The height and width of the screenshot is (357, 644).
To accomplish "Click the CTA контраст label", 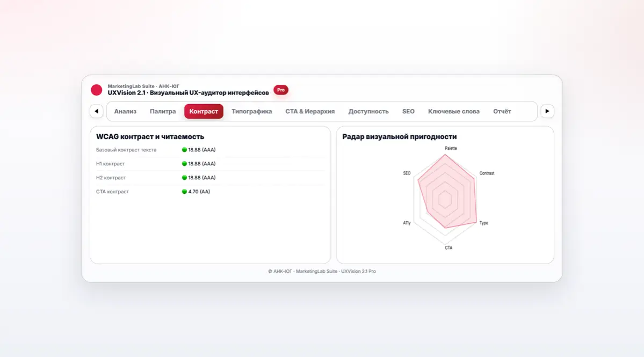I will 113,192.
